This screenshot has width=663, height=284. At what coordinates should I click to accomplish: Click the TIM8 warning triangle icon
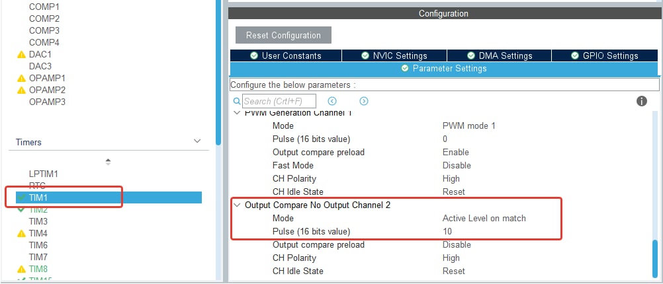click(x=21, y=269)
